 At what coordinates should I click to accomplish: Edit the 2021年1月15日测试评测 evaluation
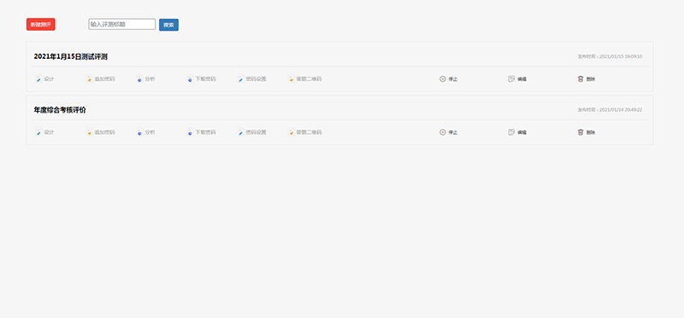[x=517, y=79]
